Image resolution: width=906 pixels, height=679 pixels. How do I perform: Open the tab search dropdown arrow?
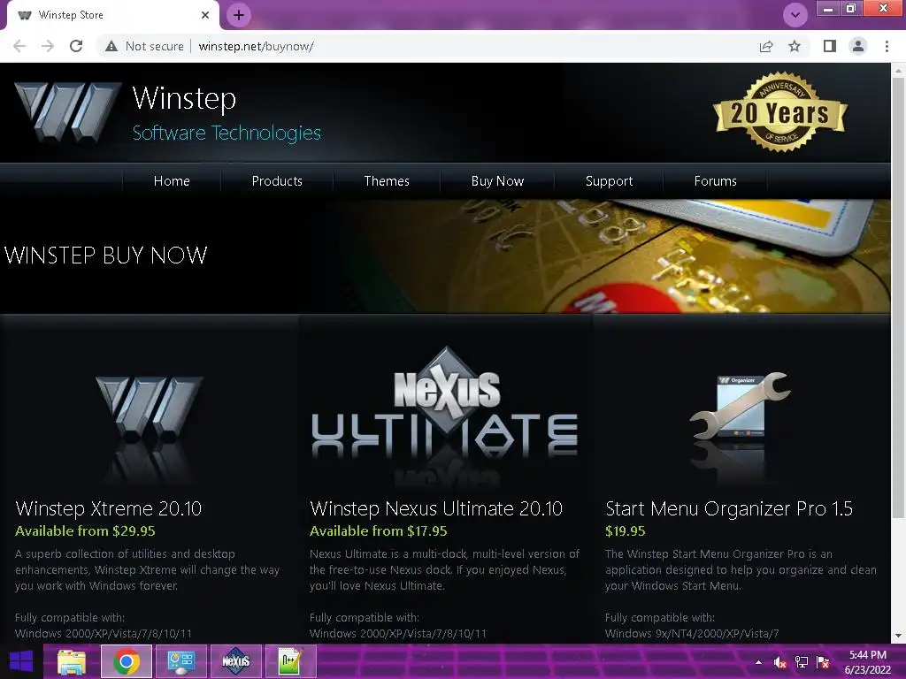(x=795, y=15)
